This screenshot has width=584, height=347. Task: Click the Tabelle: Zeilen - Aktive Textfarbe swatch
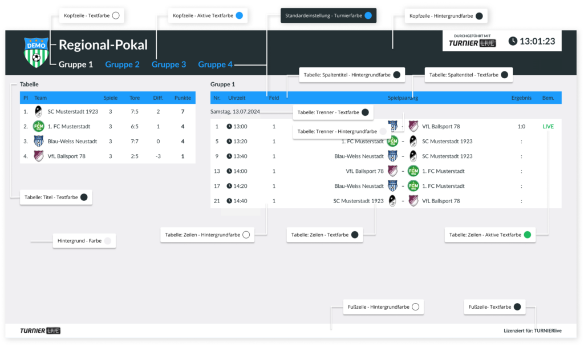click(x=528, y=235)
